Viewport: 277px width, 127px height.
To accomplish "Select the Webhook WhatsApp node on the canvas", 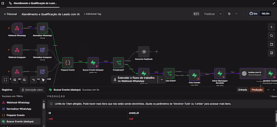I will click(x=17, y=28).
